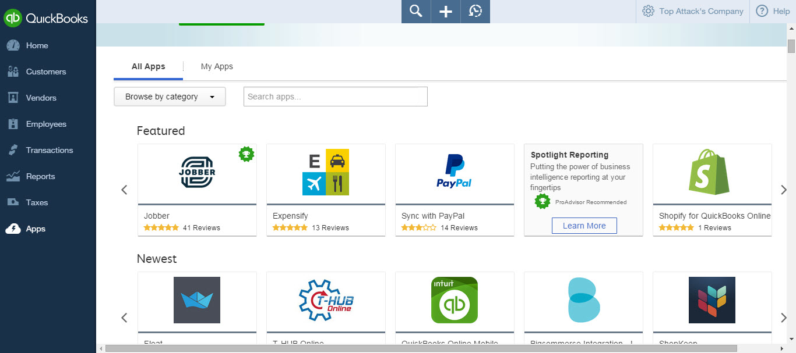Open recent transactions clock icon
796x353 pixels.
click(x=476, y=11)
